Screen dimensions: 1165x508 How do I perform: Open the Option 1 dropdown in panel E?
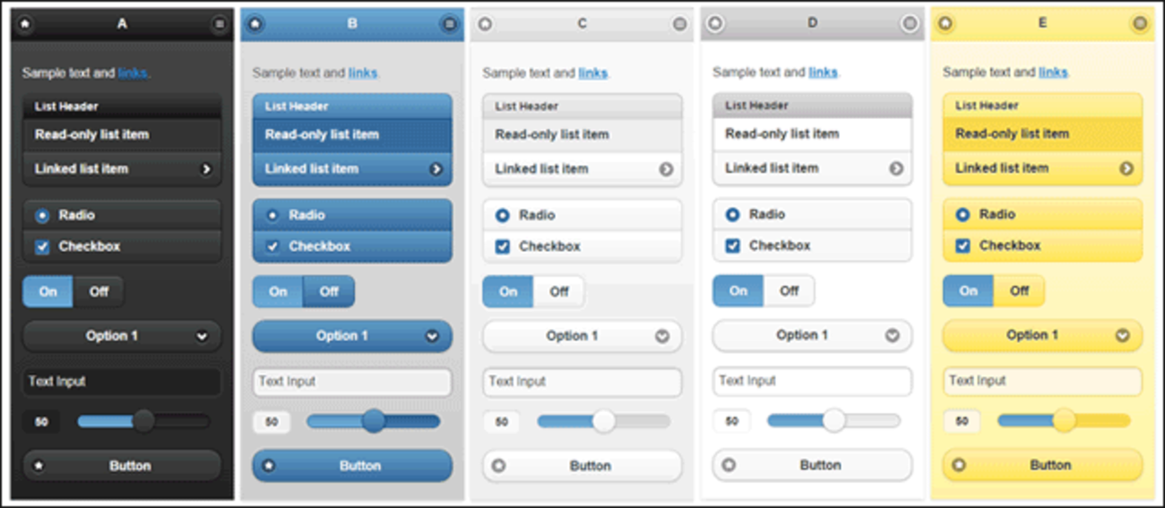[1042, 336]
